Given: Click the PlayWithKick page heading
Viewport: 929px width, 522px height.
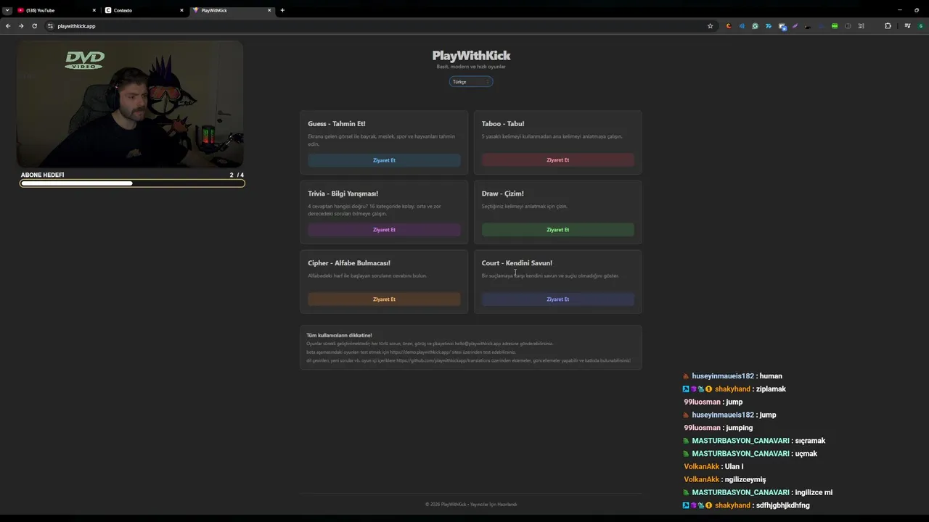Looking at the screenshot, I should 471,56.
